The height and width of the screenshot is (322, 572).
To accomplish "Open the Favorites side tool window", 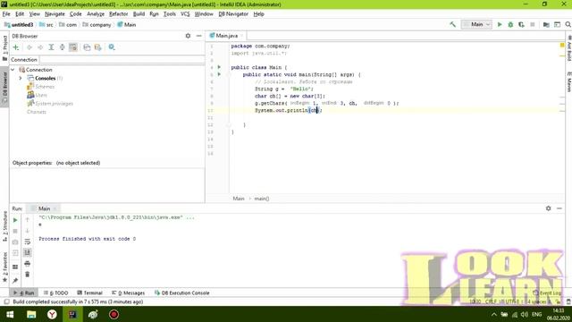I will (x=4, y=267).
